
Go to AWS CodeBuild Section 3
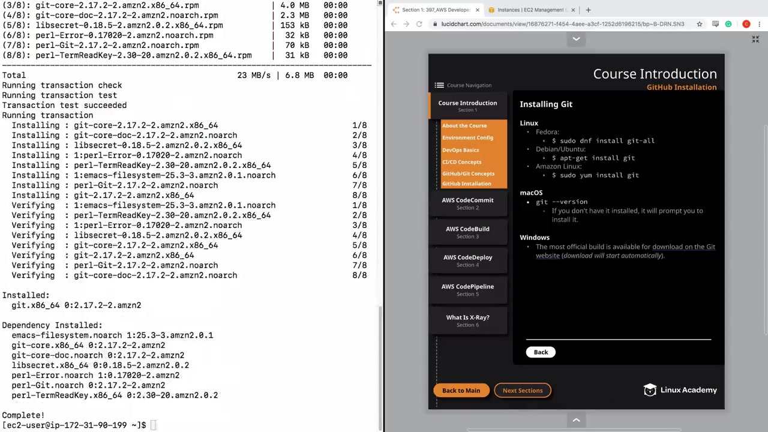[467, 232]
